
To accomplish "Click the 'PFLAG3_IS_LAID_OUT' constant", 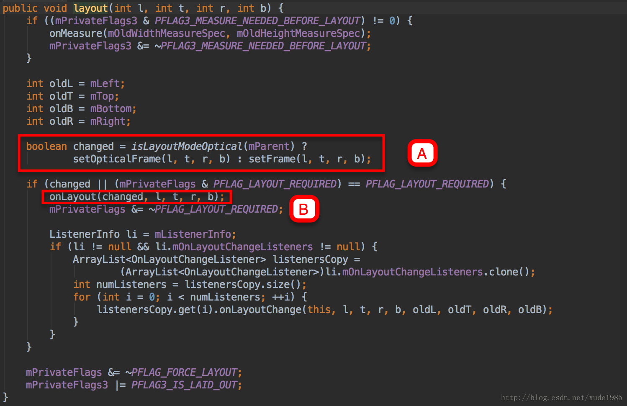I will pyautogui.click(x=185, y=385).
